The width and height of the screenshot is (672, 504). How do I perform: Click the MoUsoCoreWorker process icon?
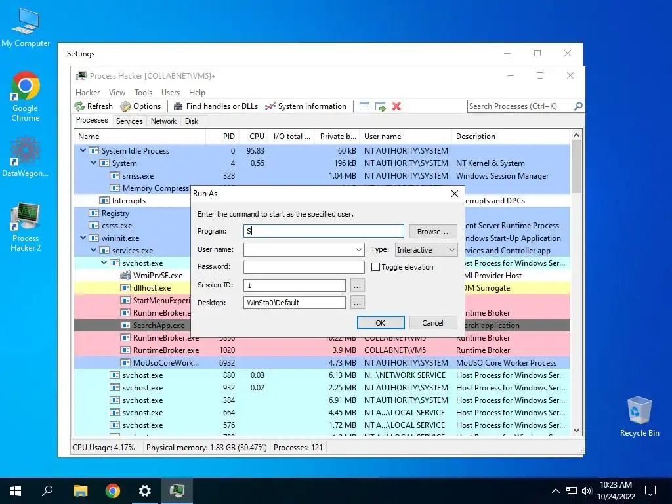click(125, 362)
